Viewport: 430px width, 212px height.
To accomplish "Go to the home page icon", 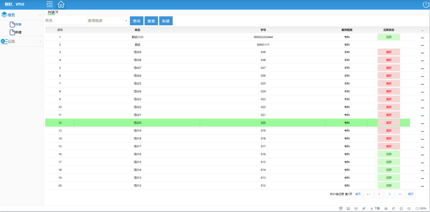I will pos(61,4).
